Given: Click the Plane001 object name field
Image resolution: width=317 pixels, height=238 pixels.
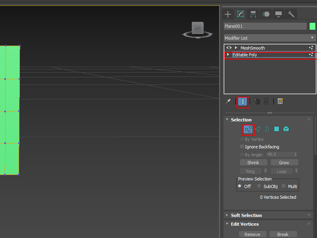Looking at the screenshot, I should [x=265, y=26].
